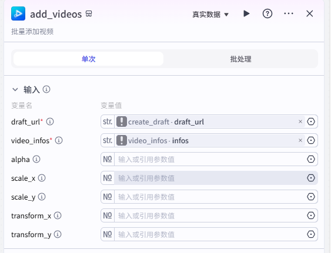The image size is (331, 253).
Task: Remove the video_infos - infos reference
Action: coord(300,140)
